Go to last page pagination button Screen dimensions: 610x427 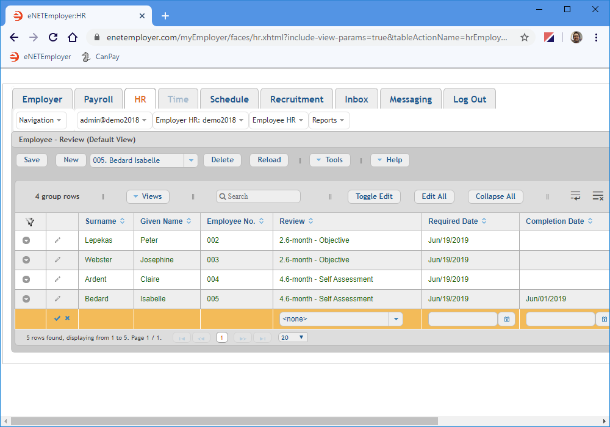pos(262,337)
